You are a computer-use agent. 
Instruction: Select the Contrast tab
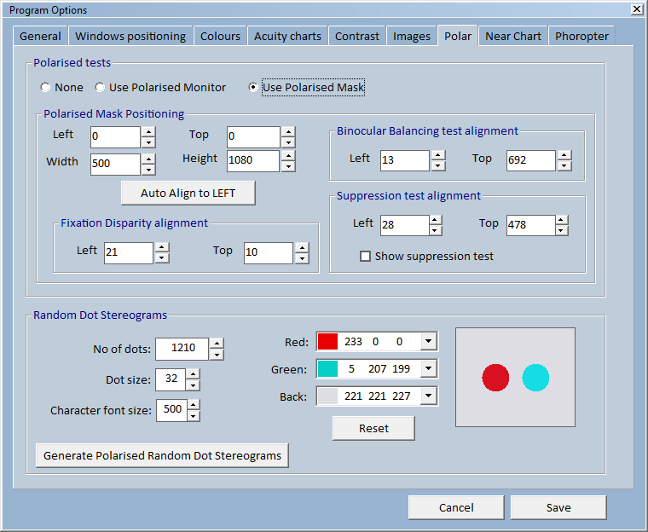[357, 36]
